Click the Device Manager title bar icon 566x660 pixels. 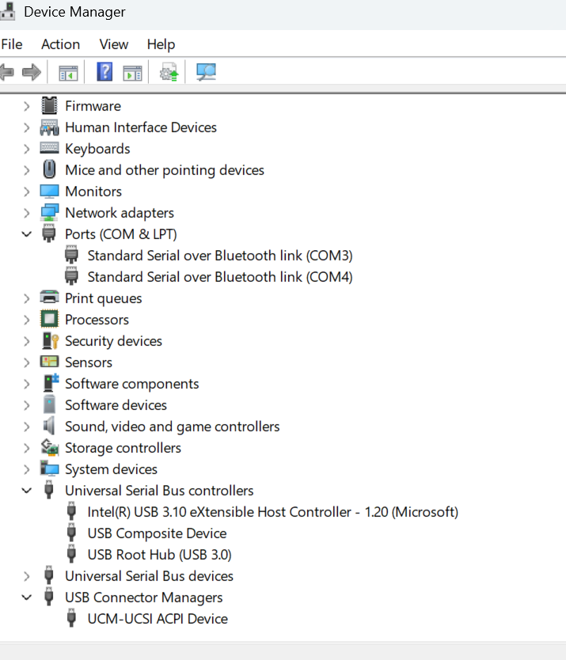8,12
